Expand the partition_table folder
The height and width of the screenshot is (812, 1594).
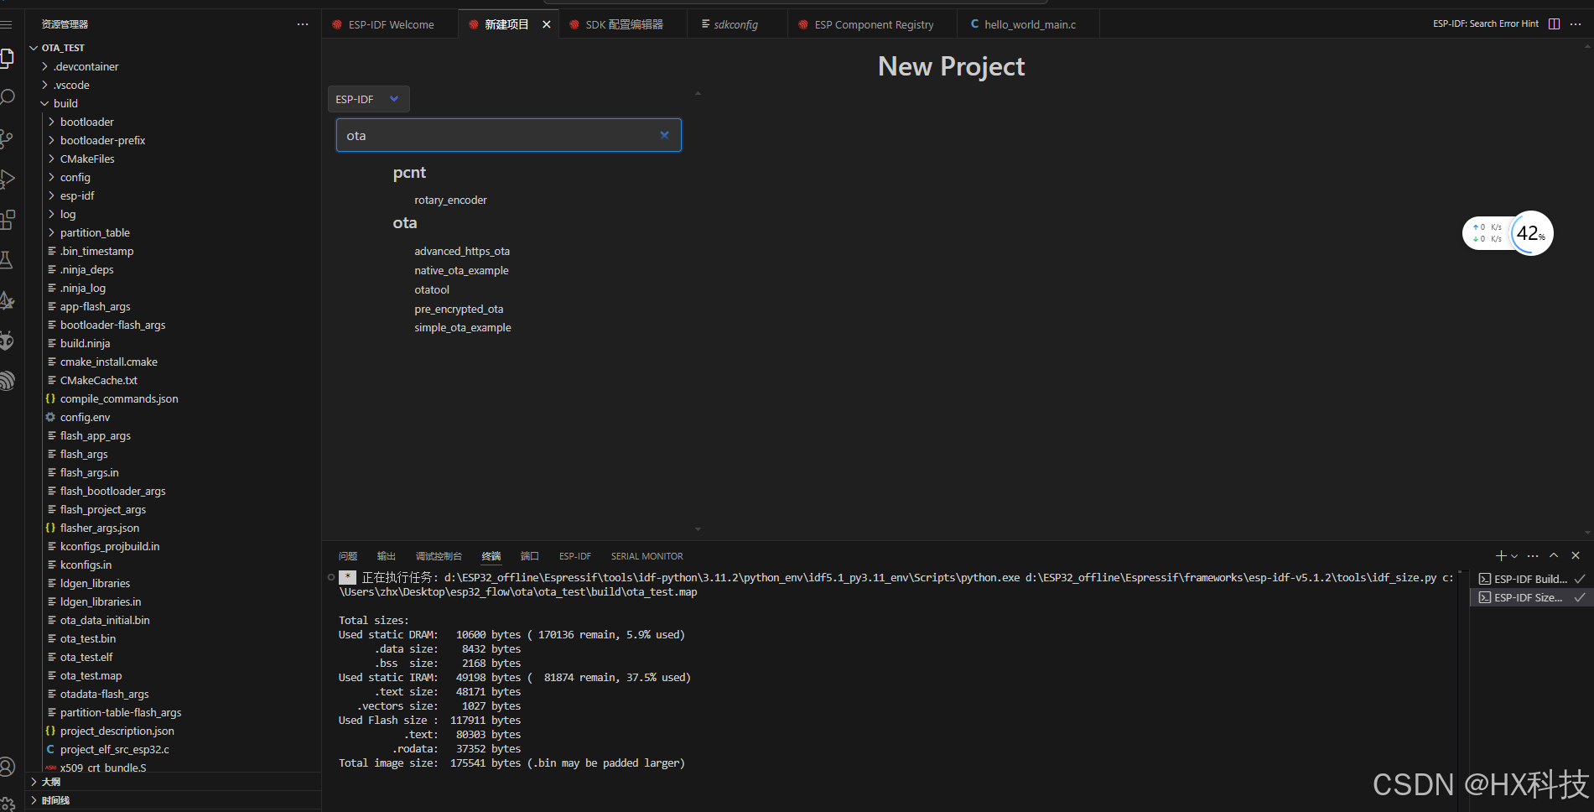[95, 232]
